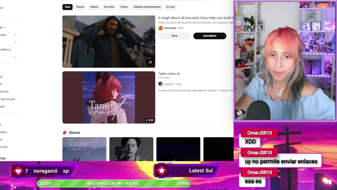Click the 3:28 music duration badge
337x190 pixels.
click(149, 120)
